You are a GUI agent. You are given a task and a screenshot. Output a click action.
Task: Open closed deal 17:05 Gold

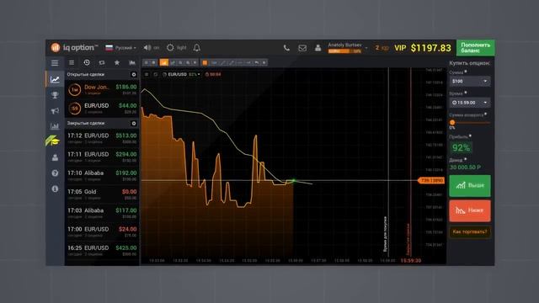coord(102,194)
